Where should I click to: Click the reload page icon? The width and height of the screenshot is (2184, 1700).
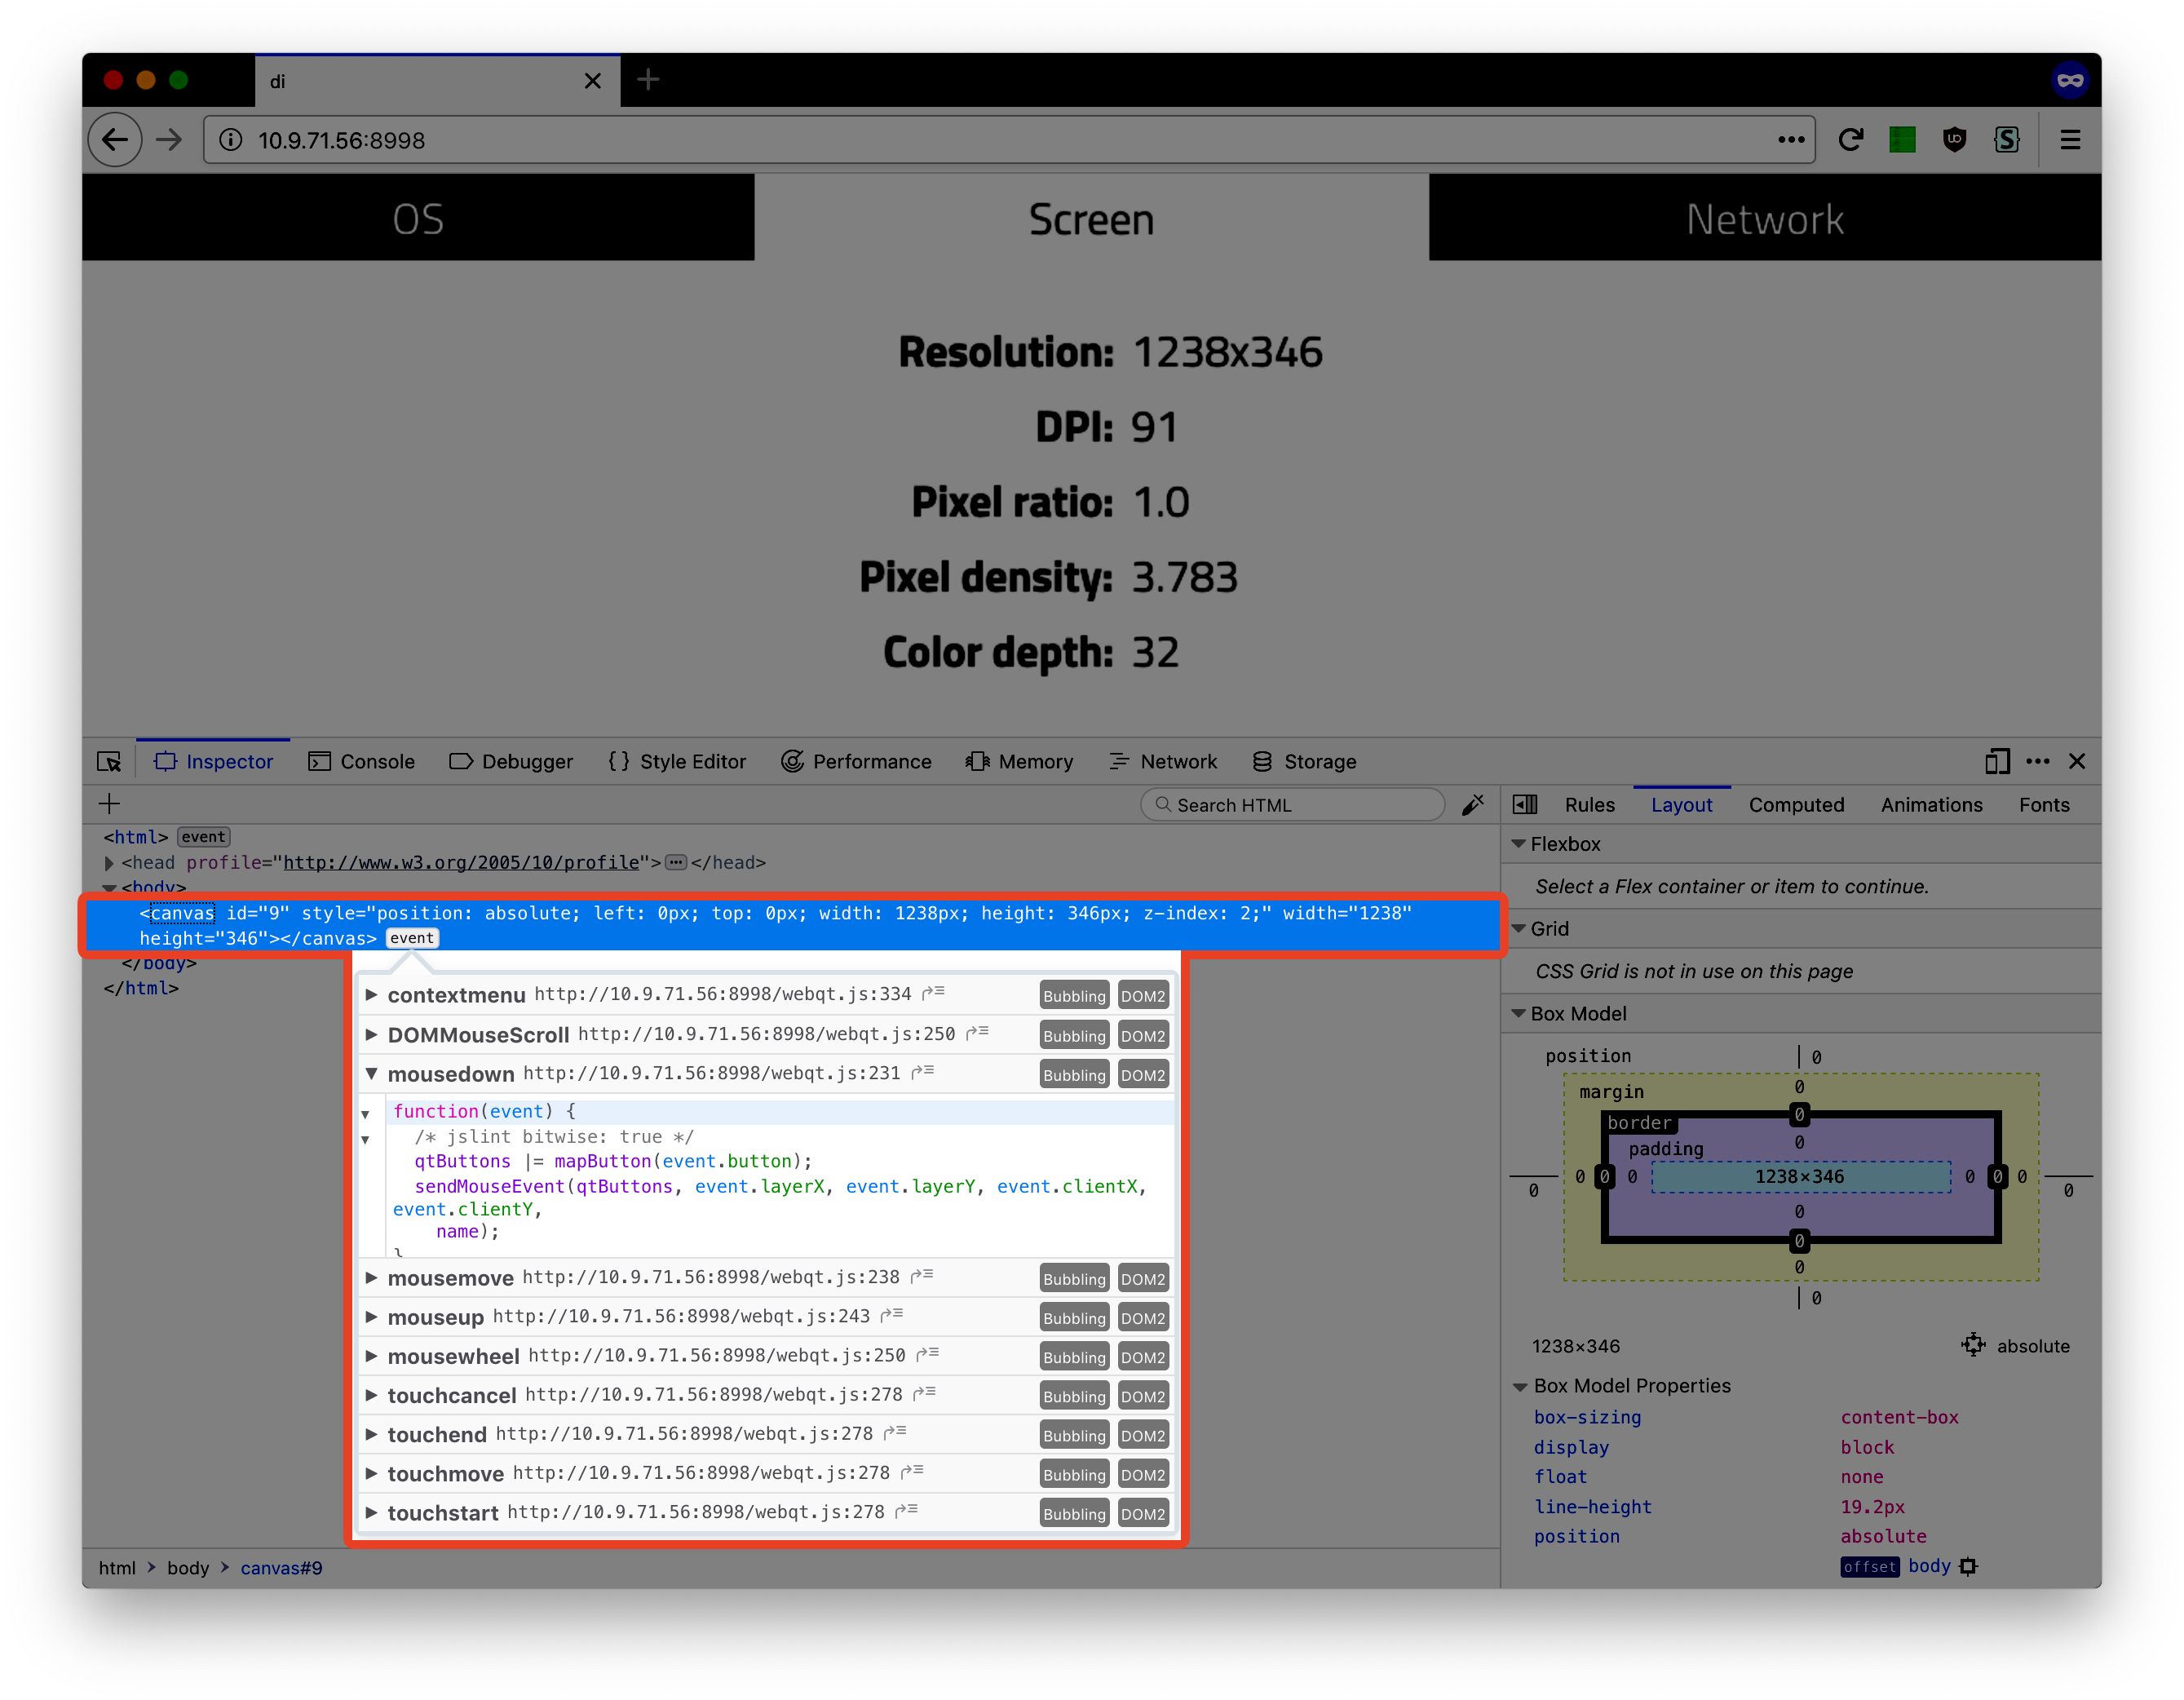1851,140
